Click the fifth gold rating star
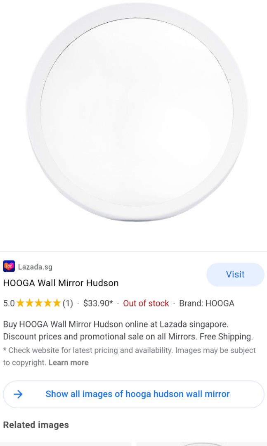The image size is (267, 446). [x=57, y=303]
